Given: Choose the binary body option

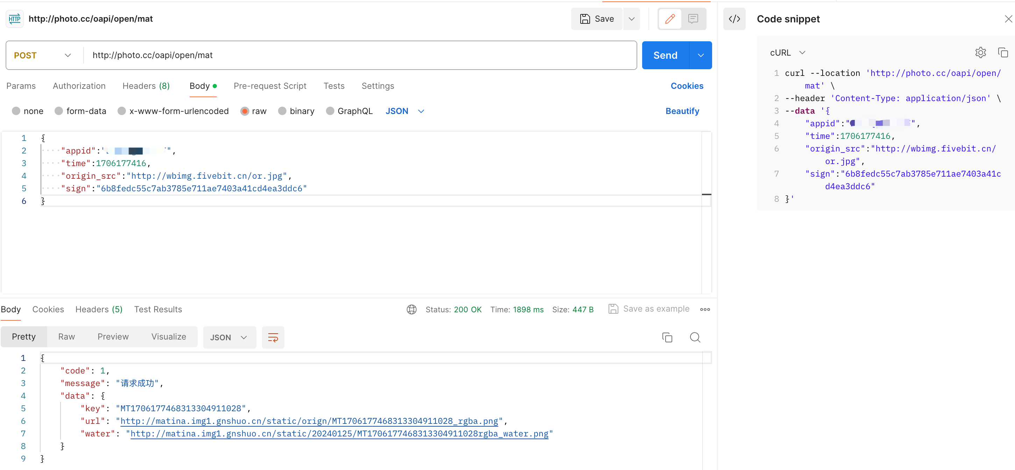Looking at the screenshot, I should pos(282,111).
